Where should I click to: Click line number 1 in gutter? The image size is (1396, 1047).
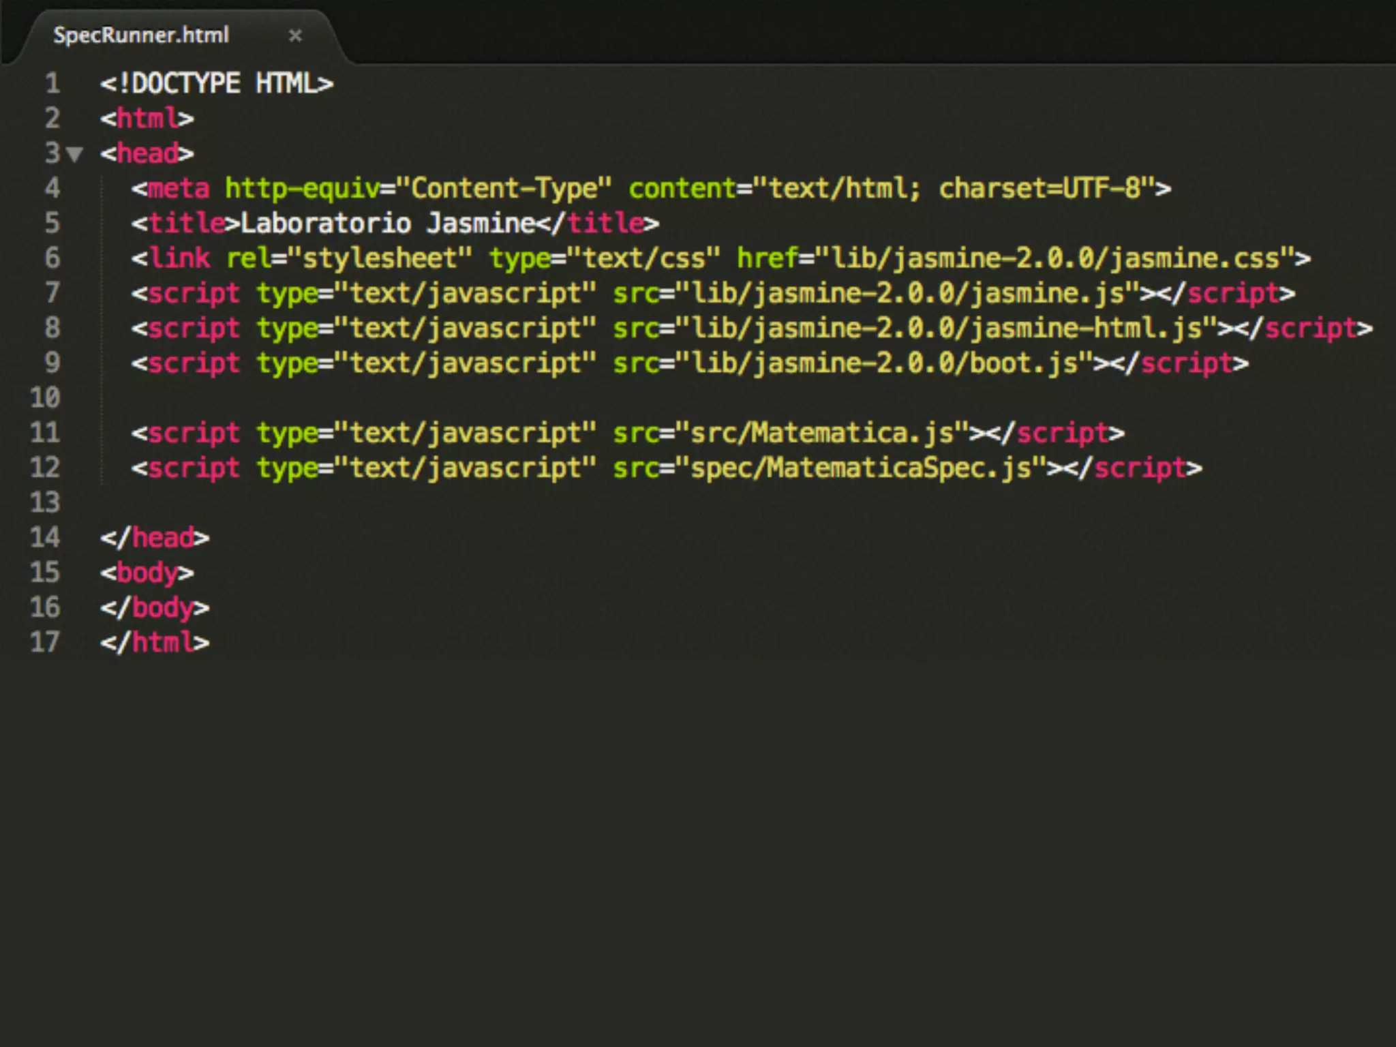point(52,83)
